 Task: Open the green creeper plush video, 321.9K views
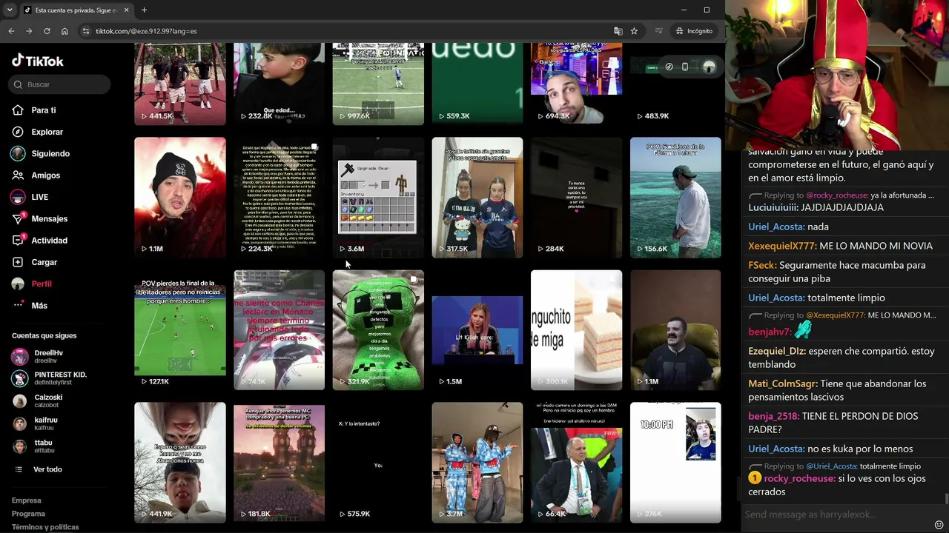pos(378,330)
